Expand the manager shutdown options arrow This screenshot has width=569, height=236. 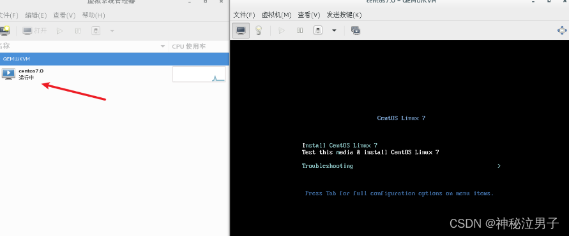click(112, 31)
